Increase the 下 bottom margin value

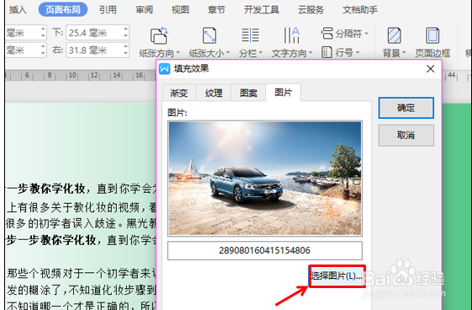pyautogui.click(x=125, y=29)
